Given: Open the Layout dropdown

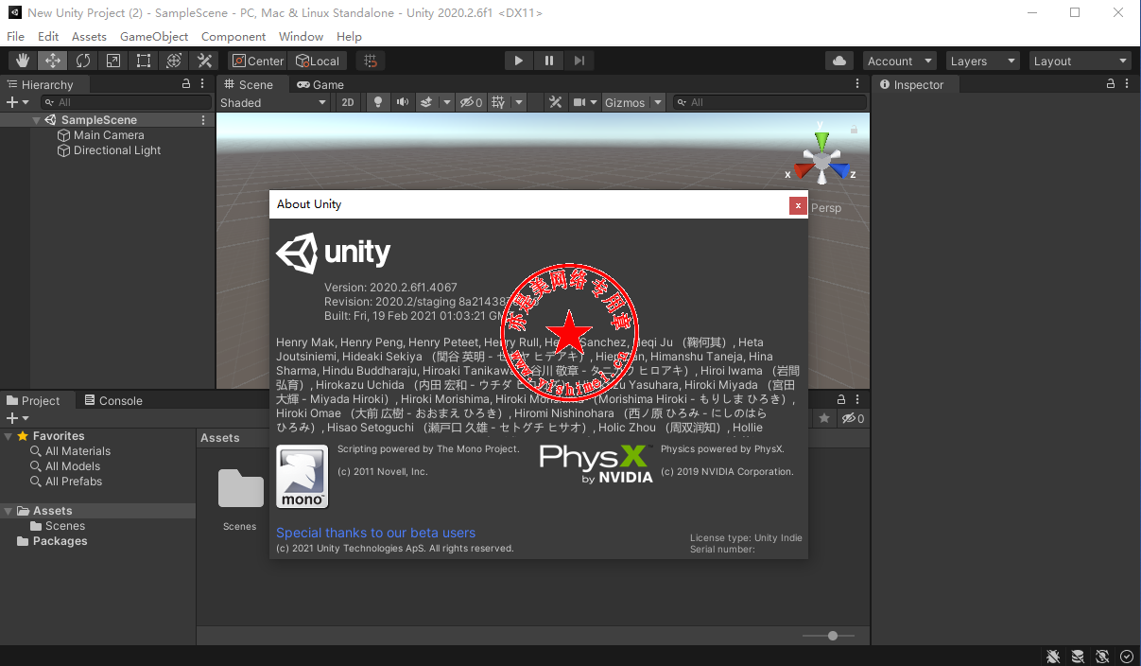Looking at the screenshot, I should click(1080, 61).
